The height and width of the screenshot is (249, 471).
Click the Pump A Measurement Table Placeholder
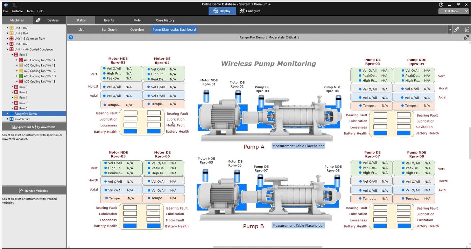[x=298, y=146]
